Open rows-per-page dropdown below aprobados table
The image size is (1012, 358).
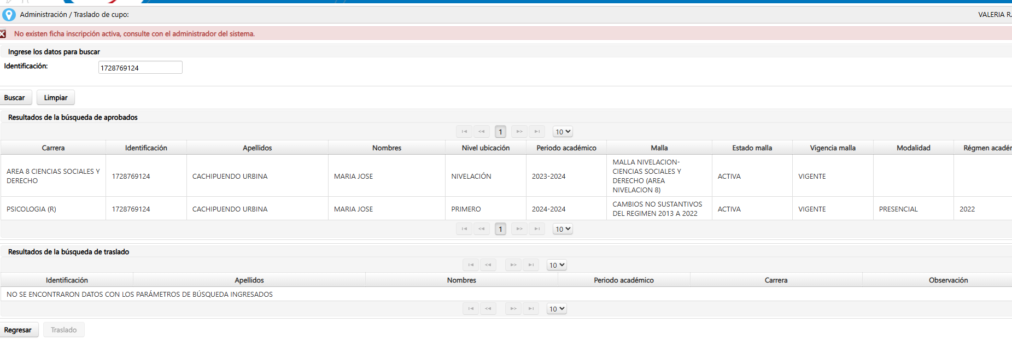[x=563, y=229]
